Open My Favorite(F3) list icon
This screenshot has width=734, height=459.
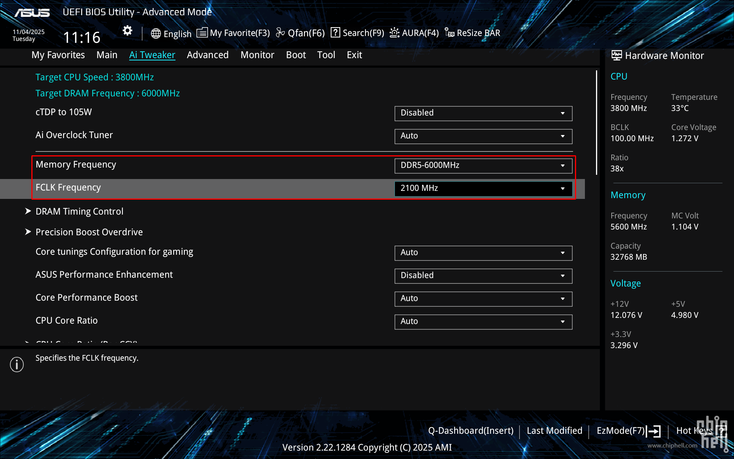pyautogui.click(x=202, y=33)
